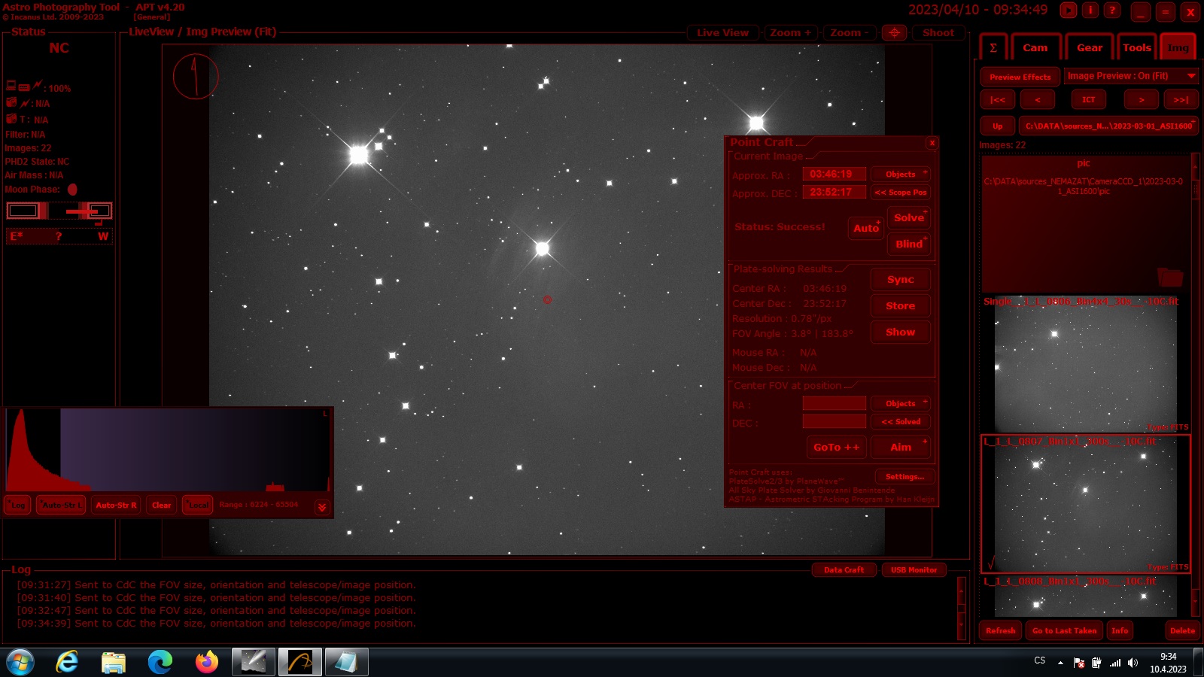1204x677 pixels.
Task: Click the Sync button
Action: point(900,280)
